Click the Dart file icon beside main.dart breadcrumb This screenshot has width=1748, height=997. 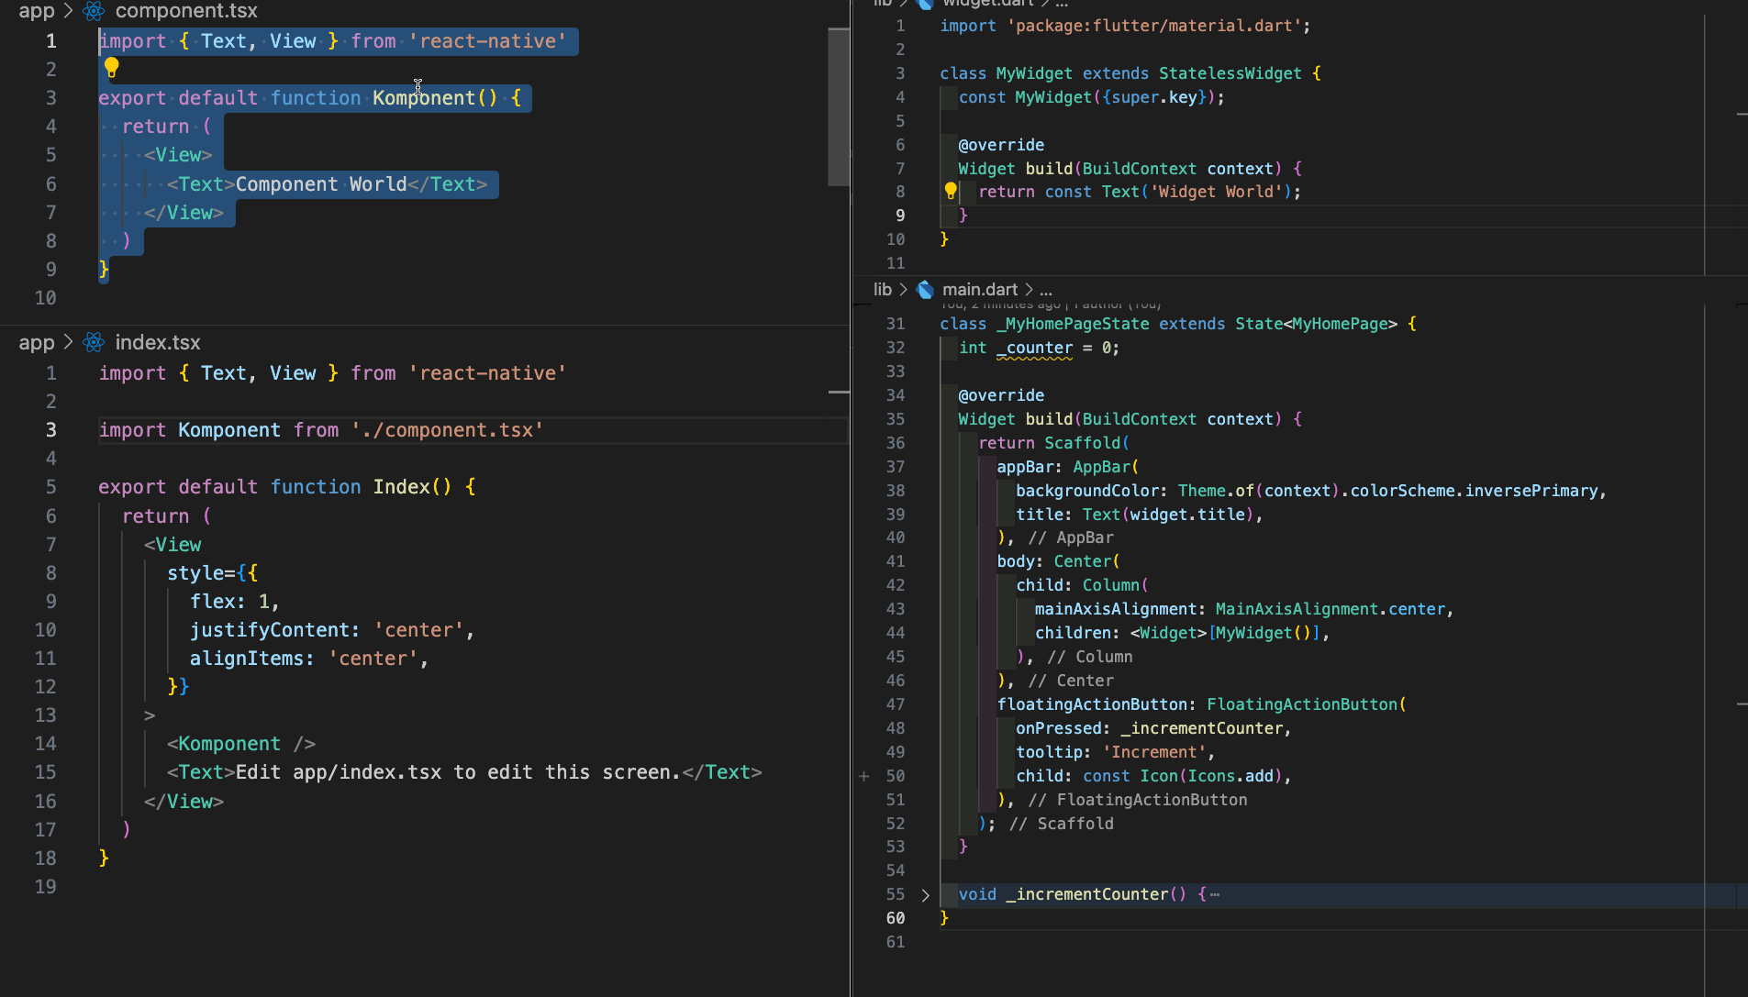(926, 290)
